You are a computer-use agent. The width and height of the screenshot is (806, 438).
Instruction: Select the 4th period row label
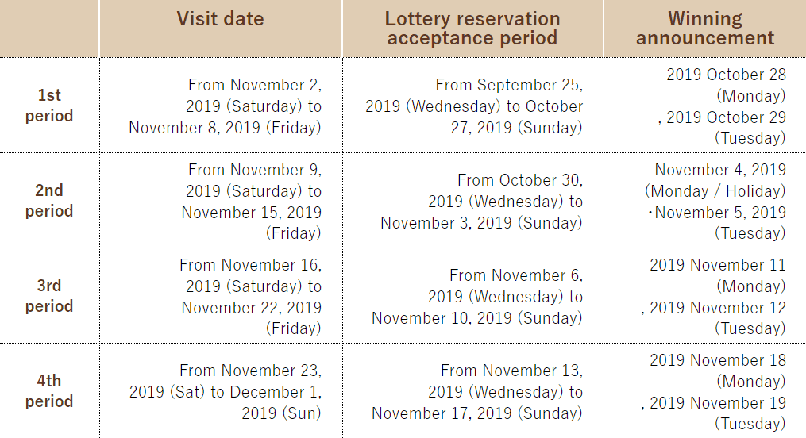[x=49, y=390]
